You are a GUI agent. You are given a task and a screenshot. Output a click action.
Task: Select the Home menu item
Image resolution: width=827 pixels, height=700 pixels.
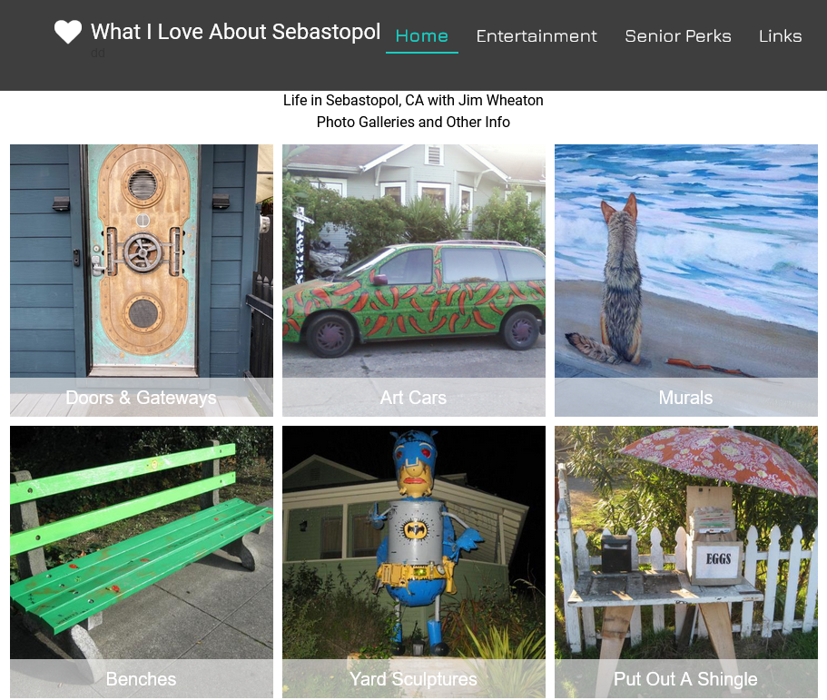(x=422, y=36)
